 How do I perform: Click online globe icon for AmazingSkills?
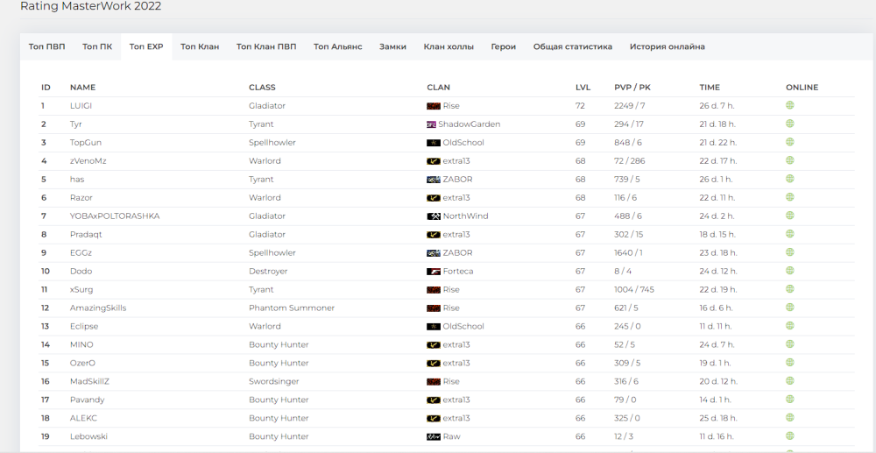click(x=790, y=308)
